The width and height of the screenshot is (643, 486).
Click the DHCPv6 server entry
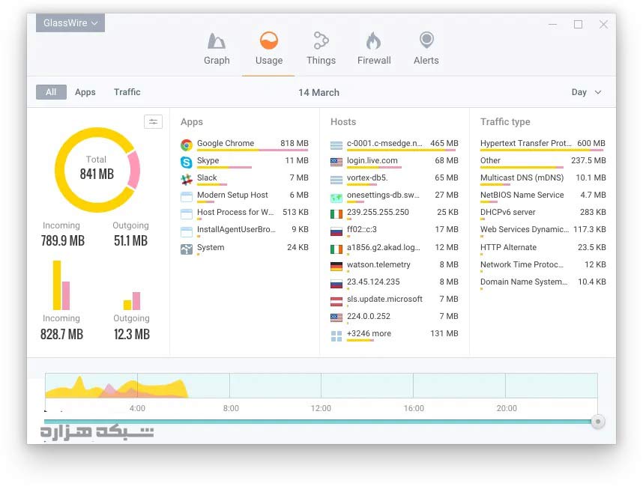[x=508, y=212]
